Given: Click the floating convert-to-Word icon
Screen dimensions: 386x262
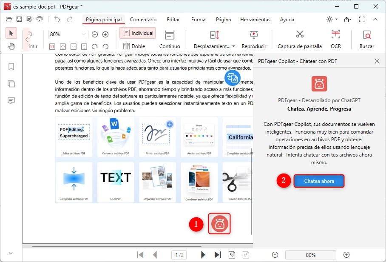Looking at the screenshot, I should point(233,78).
